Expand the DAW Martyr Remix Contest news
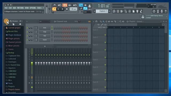The height and width of the screenshot is (96, 171). pyautogui.click(x=156, y=17)
